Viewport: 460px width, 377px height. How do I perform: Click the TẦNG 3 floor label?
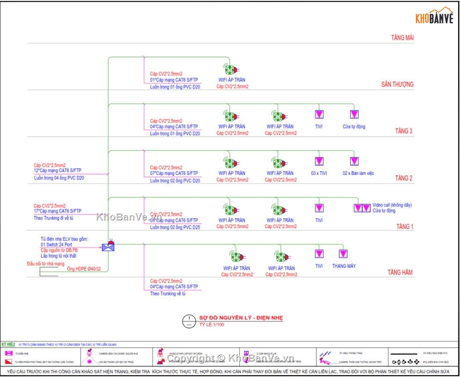[x=404, y=131]
